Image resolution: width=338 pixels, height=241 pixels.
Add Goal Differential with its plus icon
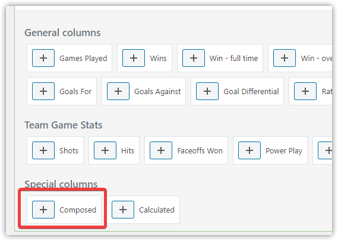(x=207, y=91)
